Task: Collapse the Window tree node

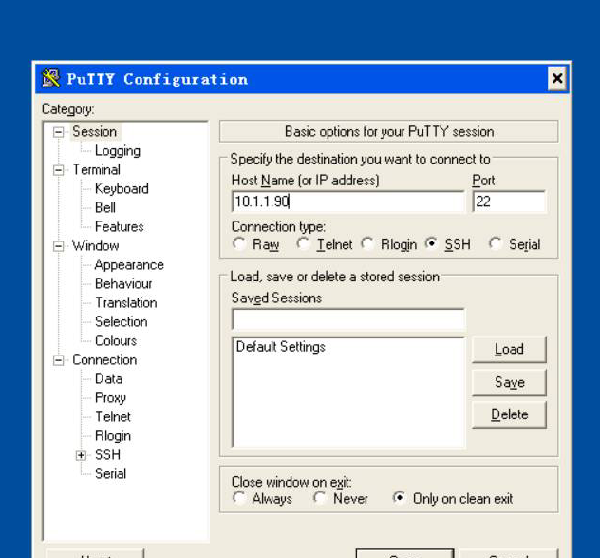Action: 58,246
